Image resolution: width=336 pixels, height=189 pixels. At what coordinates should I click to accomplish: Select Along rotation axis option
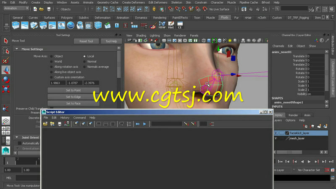pos(51,67)
